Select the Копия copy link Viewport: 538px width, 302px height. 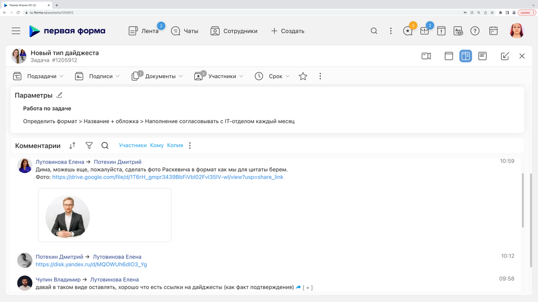click(175, 145)
